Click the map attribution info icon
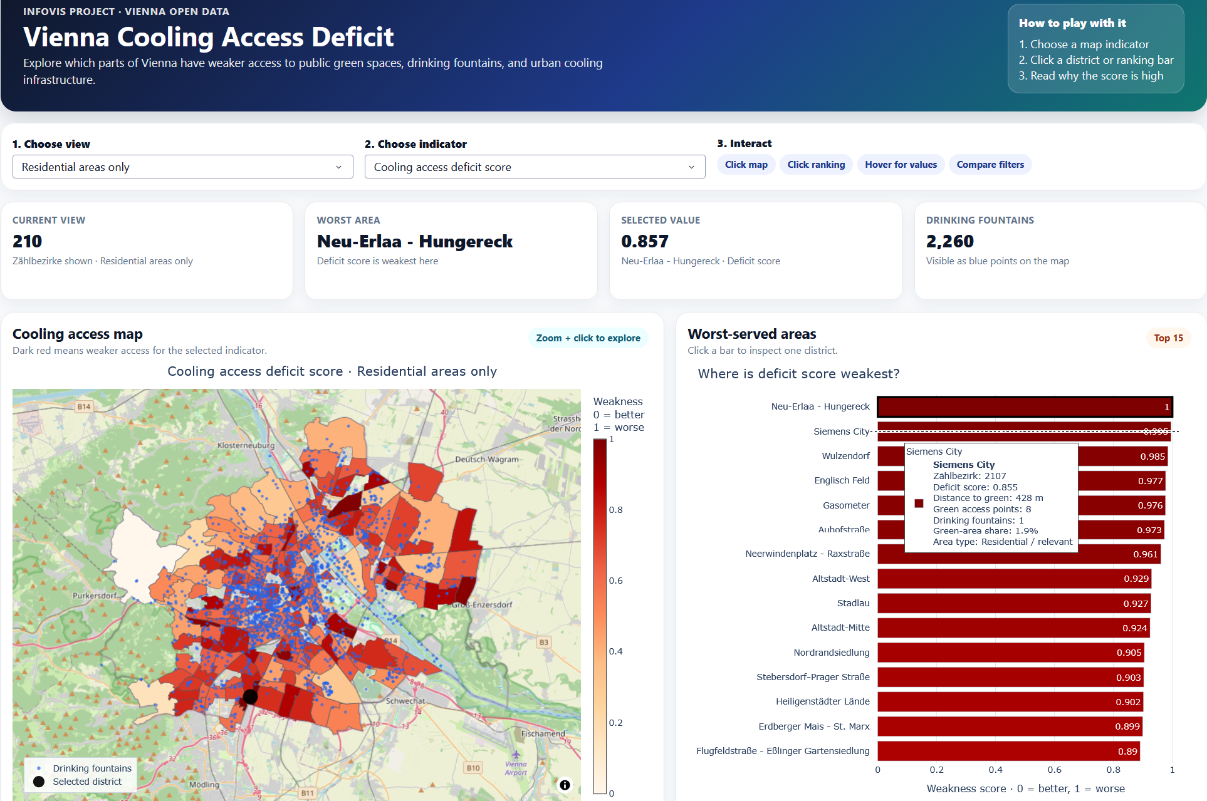Image resolution: width=1207 pixels, height=801 pixels. click(565, 785)
